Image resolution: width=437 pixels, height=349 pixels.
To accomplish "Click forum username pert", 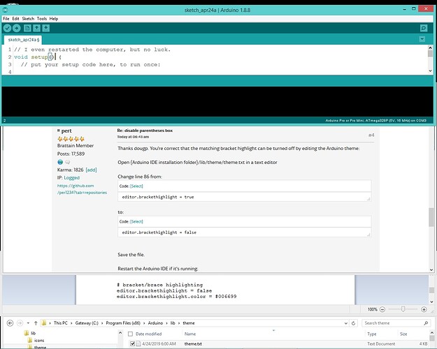I will (x=66, y=131).
